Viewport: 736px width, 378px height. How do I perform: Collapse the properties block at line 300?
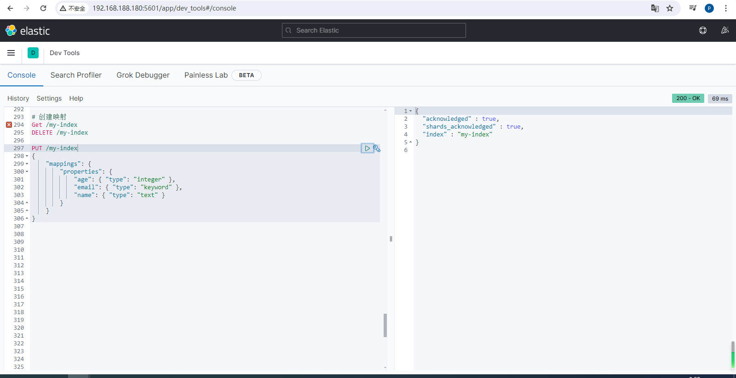coord(27,172)
